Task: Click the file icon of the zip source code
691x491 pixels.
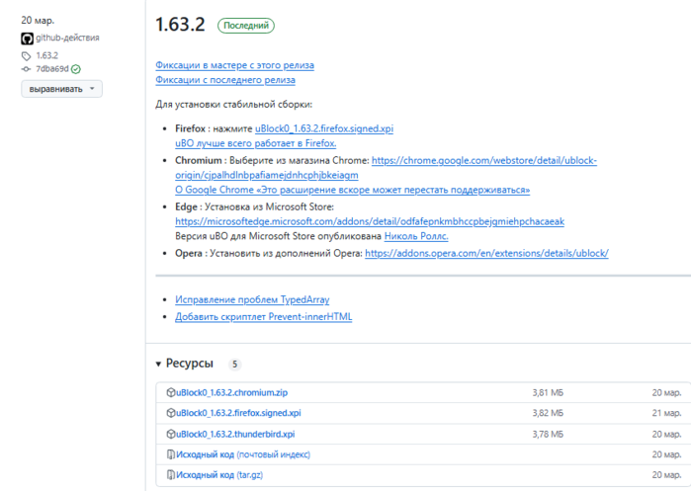Action: (171, 454)
